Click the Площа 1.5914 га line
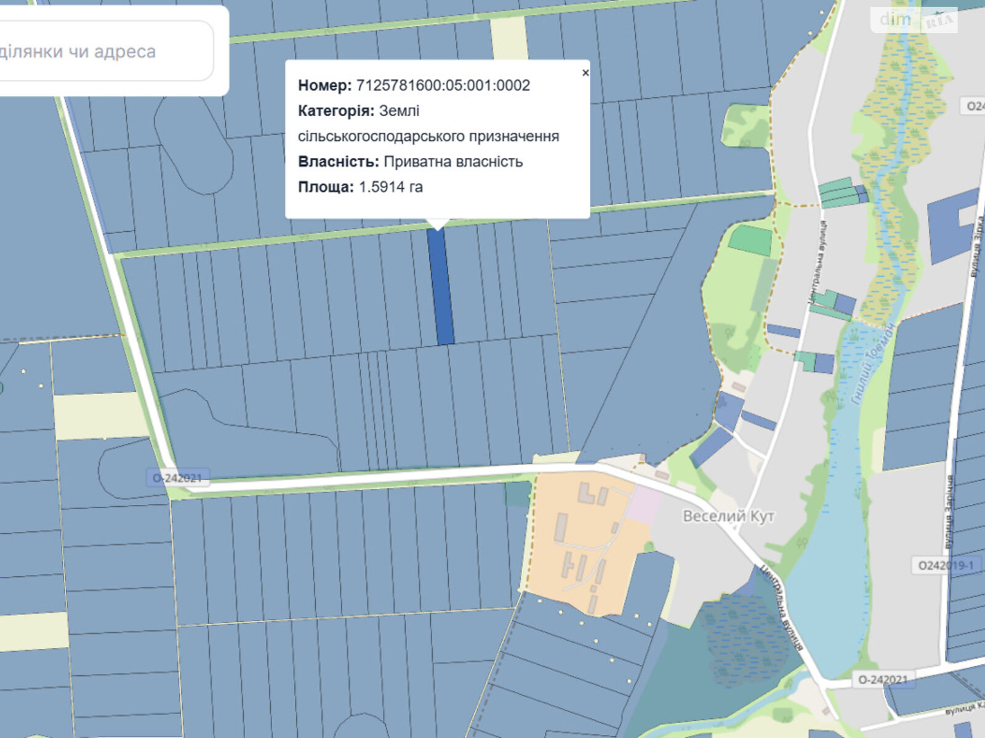This screenshot has height=738, width=985. [360, 187]
